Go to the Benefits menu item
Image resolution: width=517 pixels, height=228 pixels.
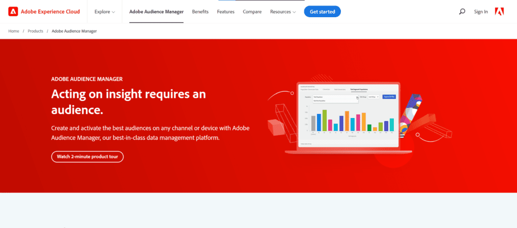[x=200, y=12]
